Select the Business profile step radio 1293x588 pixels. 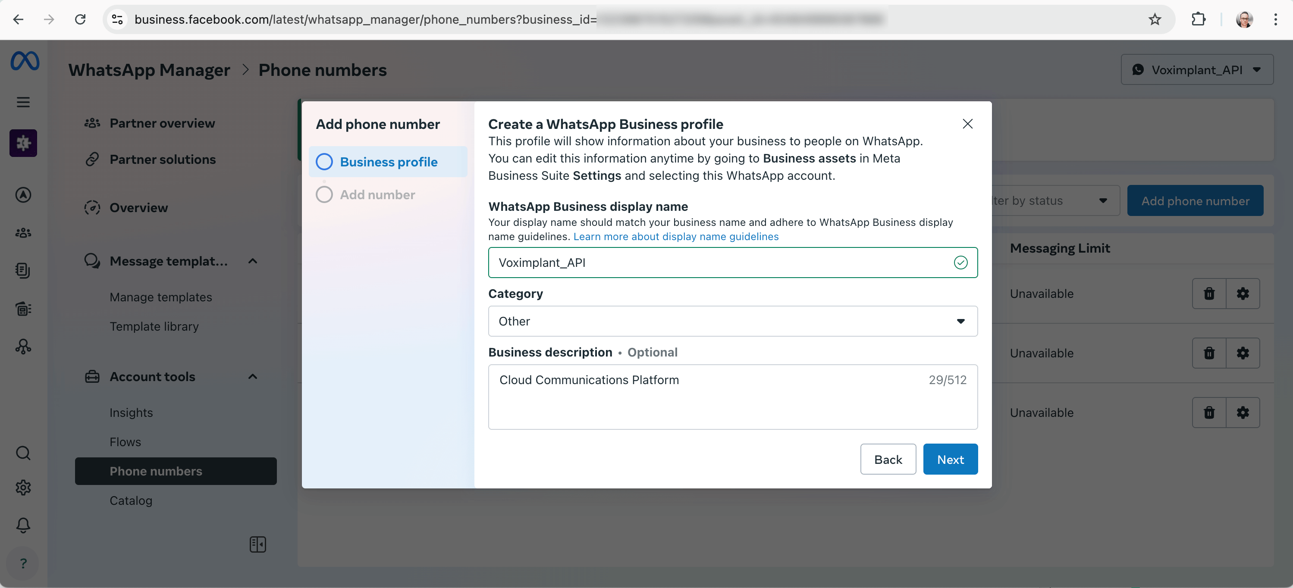[x=324, y=162]
